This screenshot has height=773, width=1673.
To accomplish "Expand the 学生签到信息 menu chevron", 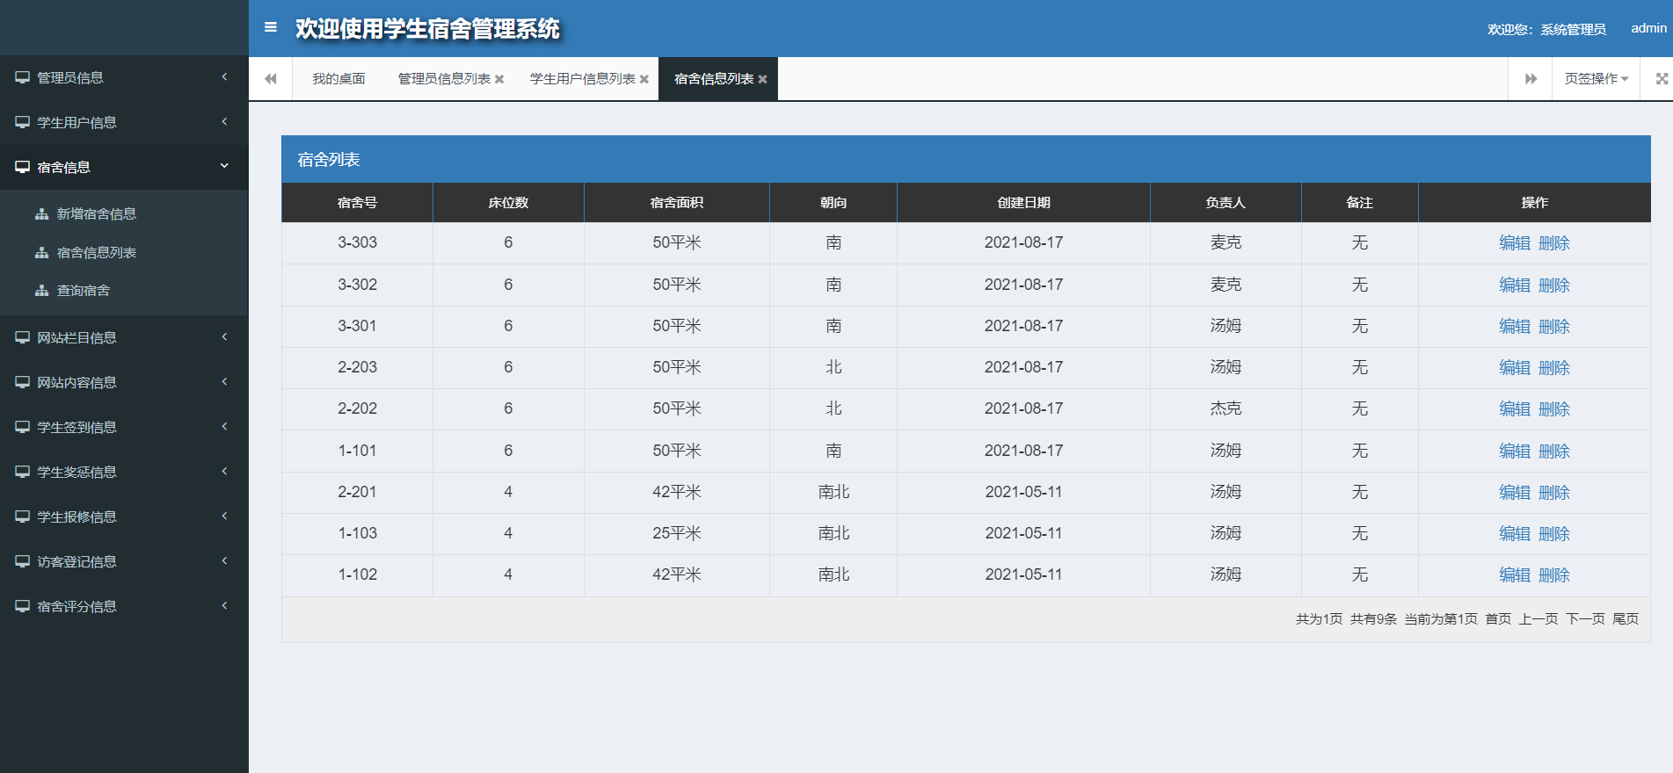I will pyautogui.click(x=224, y=426).
